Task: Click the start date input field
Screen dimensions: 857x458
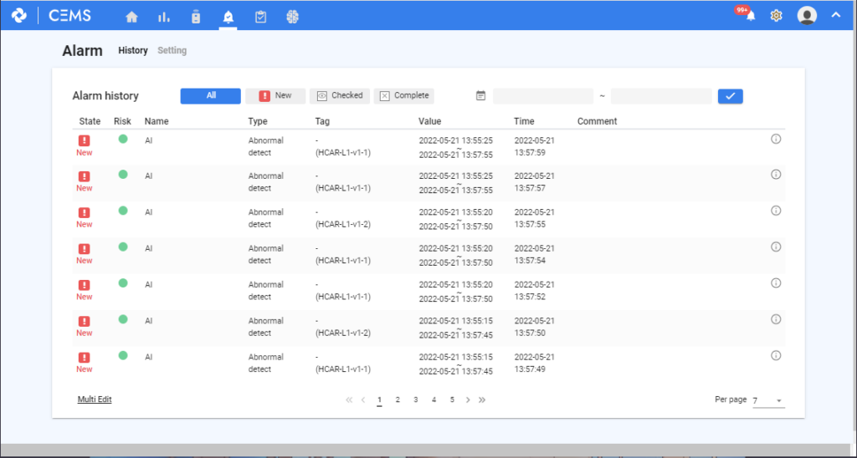Action: pyautogui.click(x=543, y=96)
